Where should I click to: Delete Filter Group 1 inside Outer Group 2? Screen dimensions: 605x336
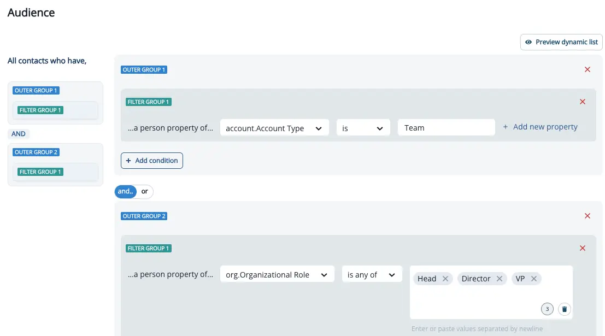(x=582, y=247)
